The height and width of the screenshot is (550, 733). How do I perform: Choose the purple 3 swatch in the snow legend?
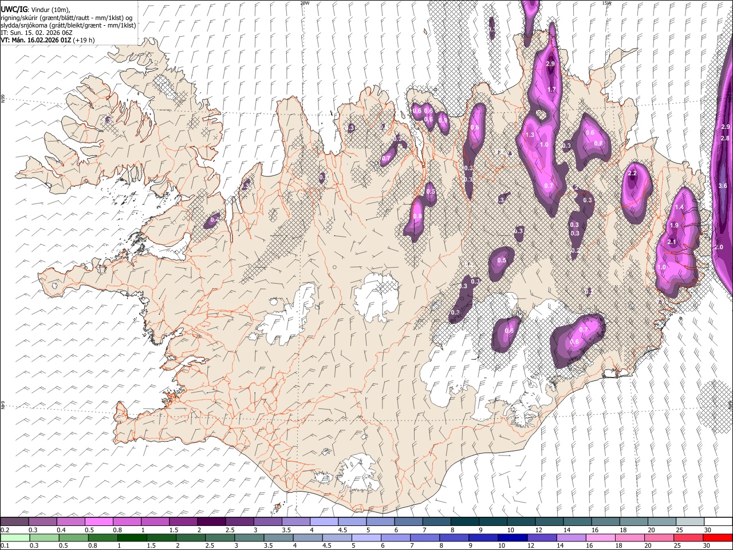coord(267,522)
